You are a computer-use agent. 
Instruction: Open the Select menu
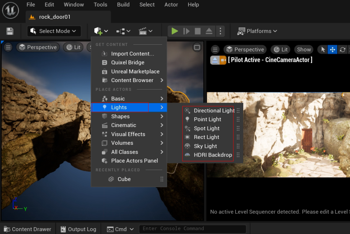click(x=147, y=5)
